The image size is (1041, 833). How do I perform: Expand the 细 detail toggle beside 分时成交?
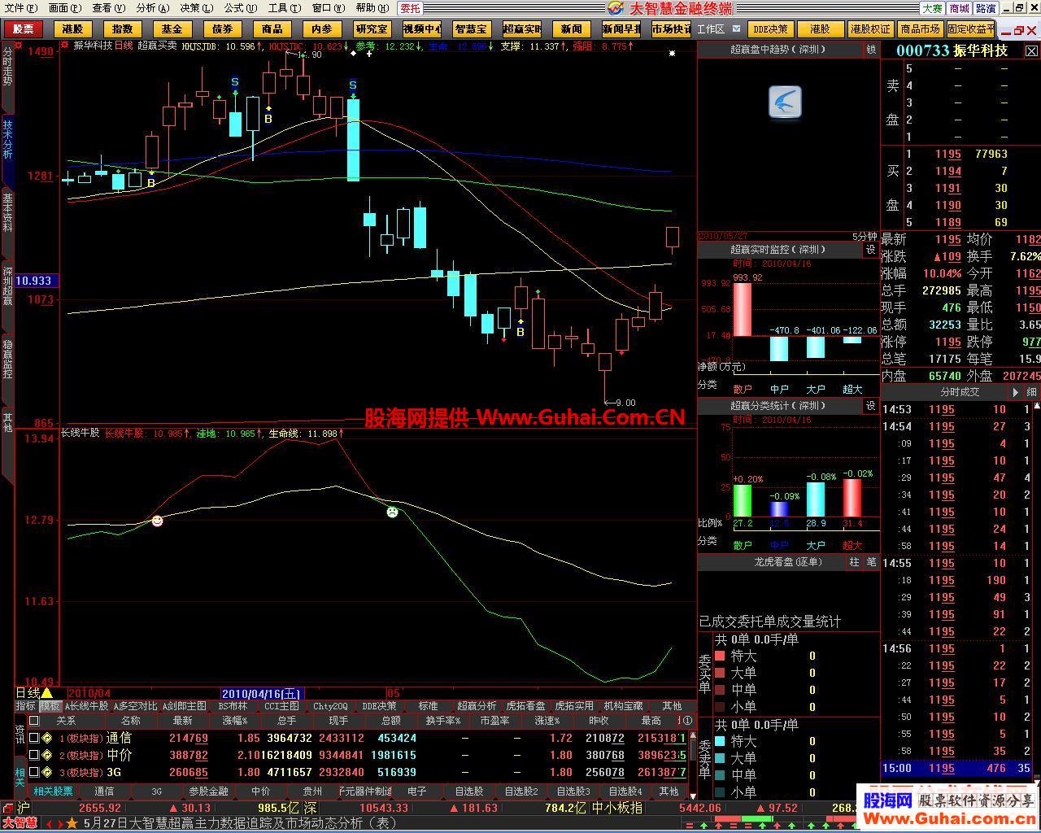(1031, 392)
